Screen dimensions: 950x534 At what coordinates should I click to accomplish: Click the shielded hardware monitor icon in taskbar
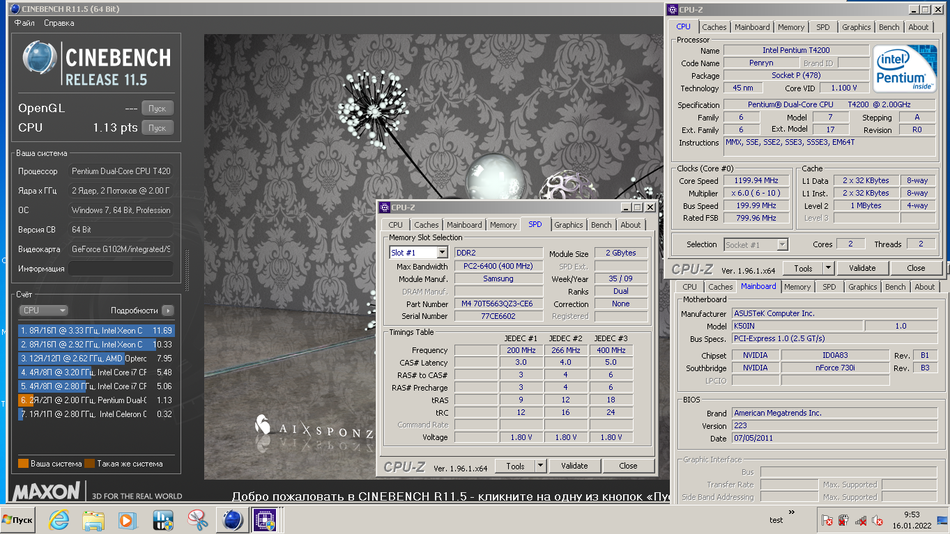[162, 519]
